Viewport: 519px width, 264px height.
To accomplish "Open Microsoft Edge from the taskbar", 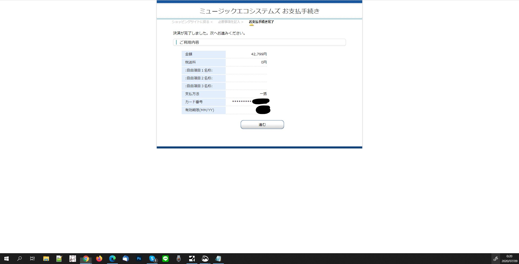I will click(x=112, y=259).
